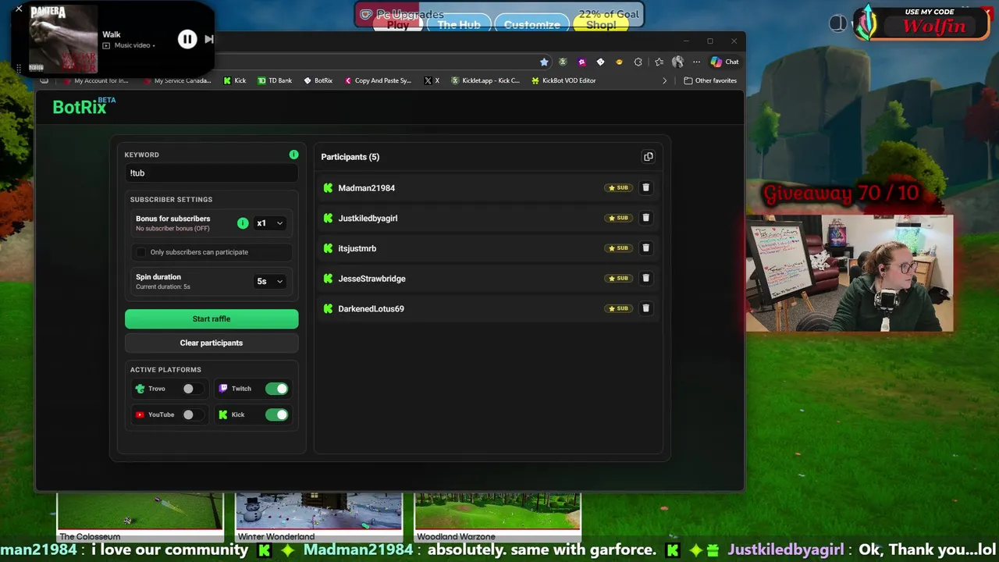The width and height of the screenshot is (999, 562).
Task: Open the browser profile avatar
Action: (677, 62)
